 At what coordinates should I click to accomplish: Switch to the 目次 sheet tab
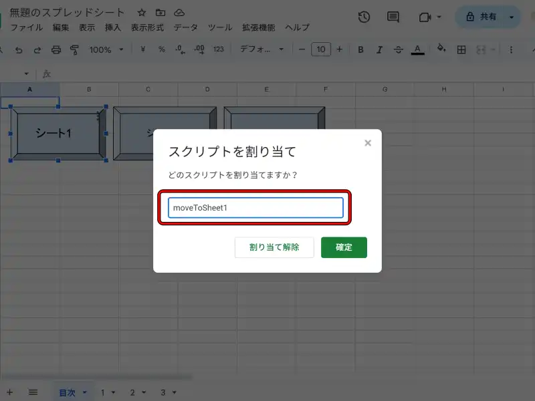[68, 393]
